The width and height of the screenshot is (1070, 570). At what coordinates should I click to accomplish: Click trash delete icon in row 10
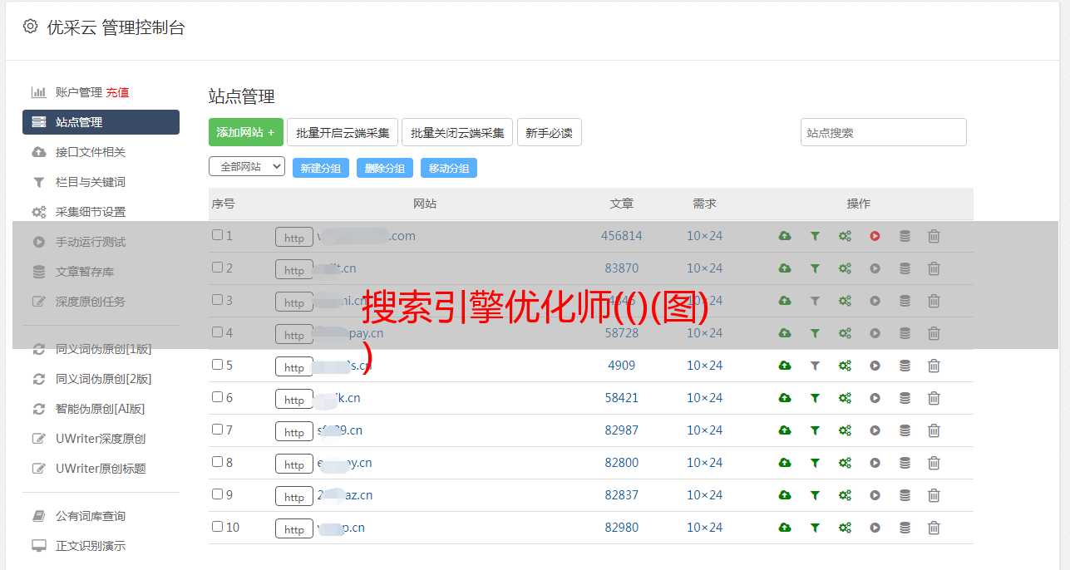pyautogui.click(x=934, y=528)
